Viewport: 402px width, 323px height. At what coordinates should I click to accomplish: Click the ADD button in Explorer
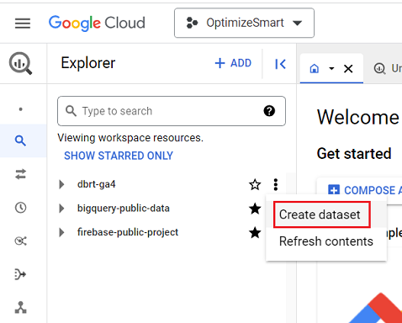click(233, 63)
